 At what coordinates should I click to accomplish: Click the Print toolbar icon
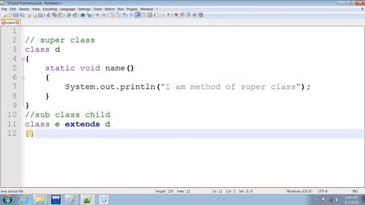click(40, 15)
